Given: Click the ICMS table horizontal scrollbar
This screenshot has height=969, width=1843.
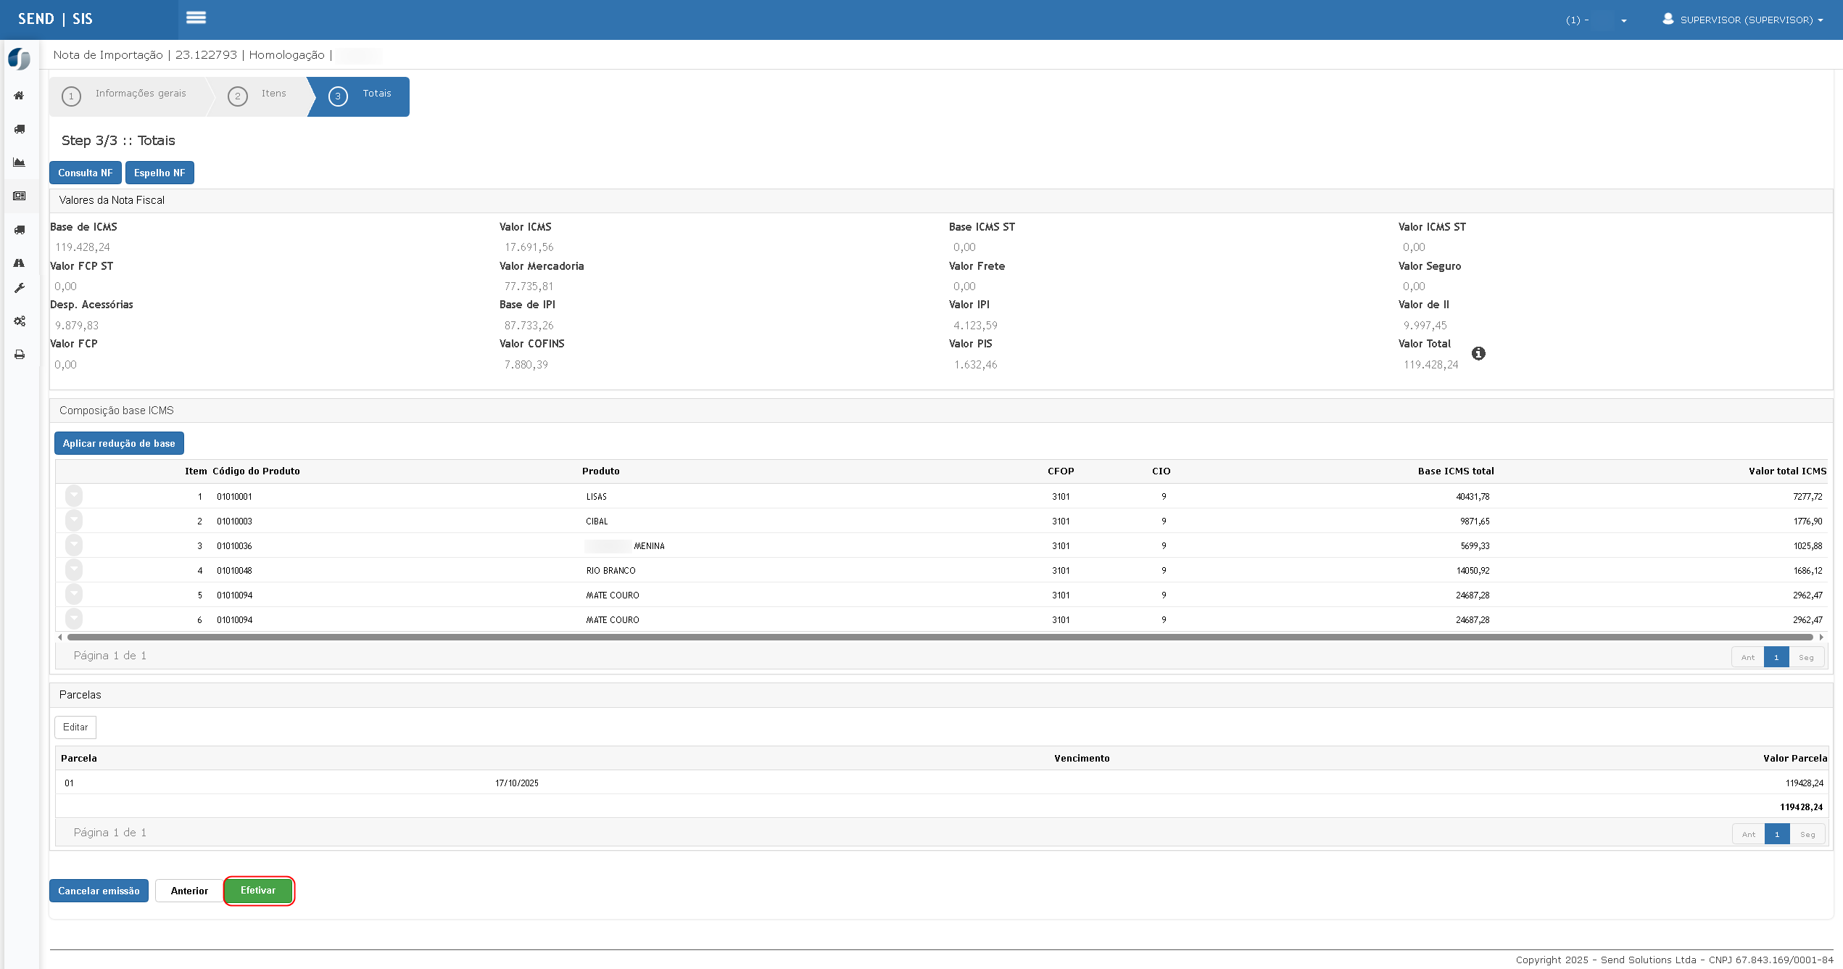Looking at the screenshot, I should (940, 638).
